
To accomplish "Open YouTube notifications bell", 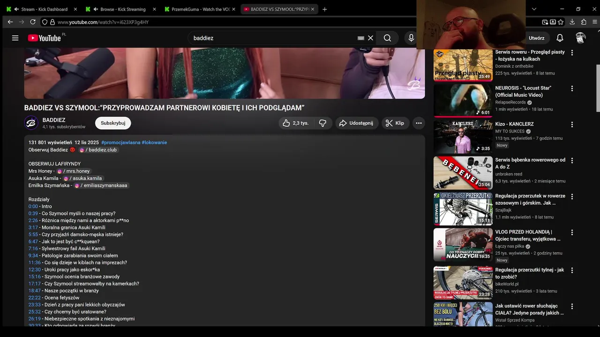I will (560, 38).
